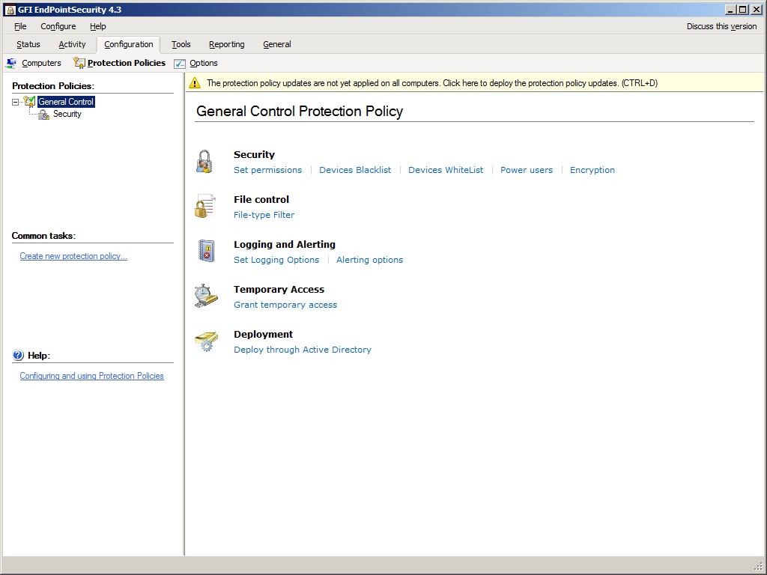Click the Protection Policies toolbar icon
The height and width of the screenshot is (575, 767).
coord(79,63)
